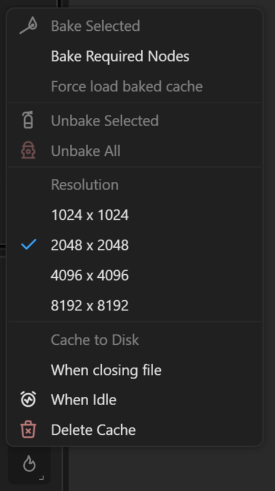Click Unbake Selected entry
Screen dimensions: 275x491
[134, 121]
